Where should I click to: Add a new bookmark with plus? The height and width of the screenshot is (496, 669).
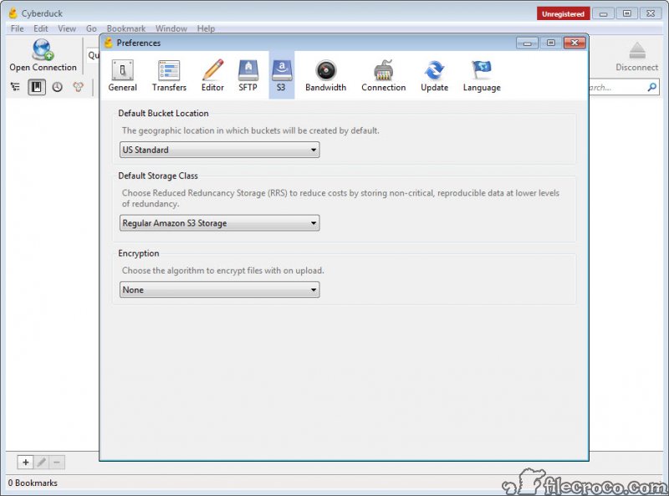point(26,463)
